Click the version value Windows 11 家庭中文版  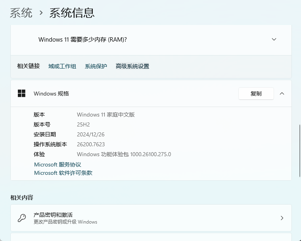click(x=106, y=115)
